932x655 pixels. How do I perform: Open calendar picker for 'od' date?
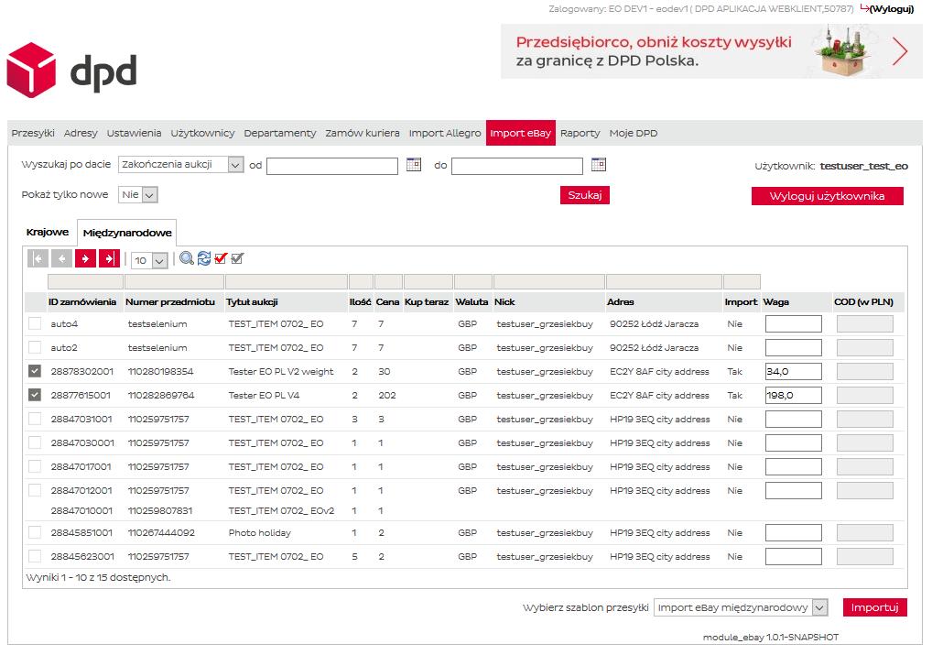(414, 164)
